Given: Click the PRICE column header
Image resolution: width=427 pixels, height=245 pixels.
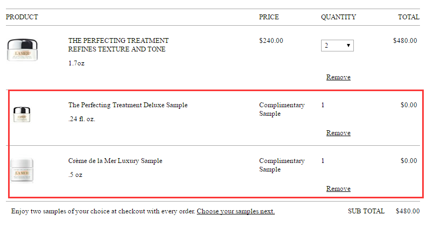Looking at the screenshot, I should (x=269, y=17).
